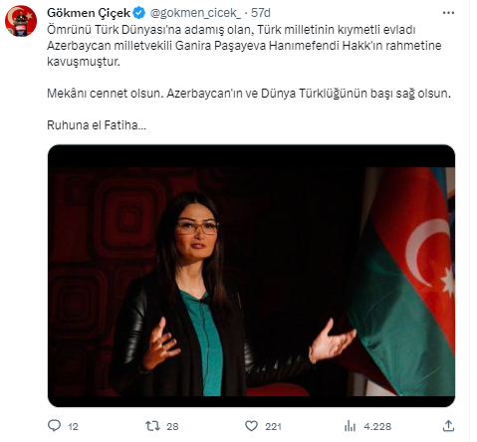Click the blue verified badge

tap(139, 13)
